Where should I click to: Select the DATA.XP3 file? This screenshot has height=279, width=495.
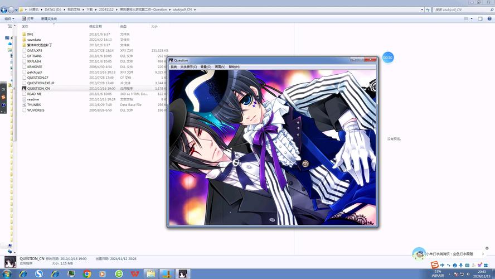(x=35, y=51)
